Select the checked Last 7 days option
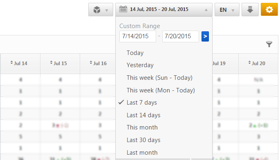This screenshot has height=160, width=280. [x=142, y=103]
